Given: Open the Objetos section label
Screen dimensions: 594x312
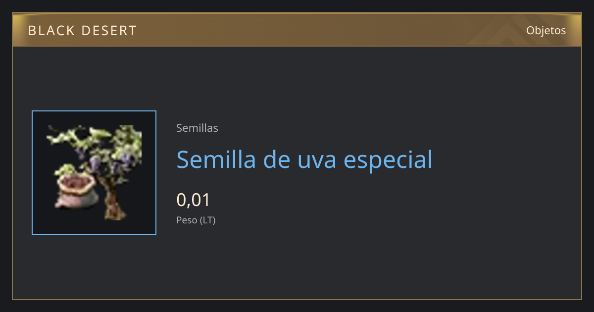Looking at the screenshot, I should (546, 30).
